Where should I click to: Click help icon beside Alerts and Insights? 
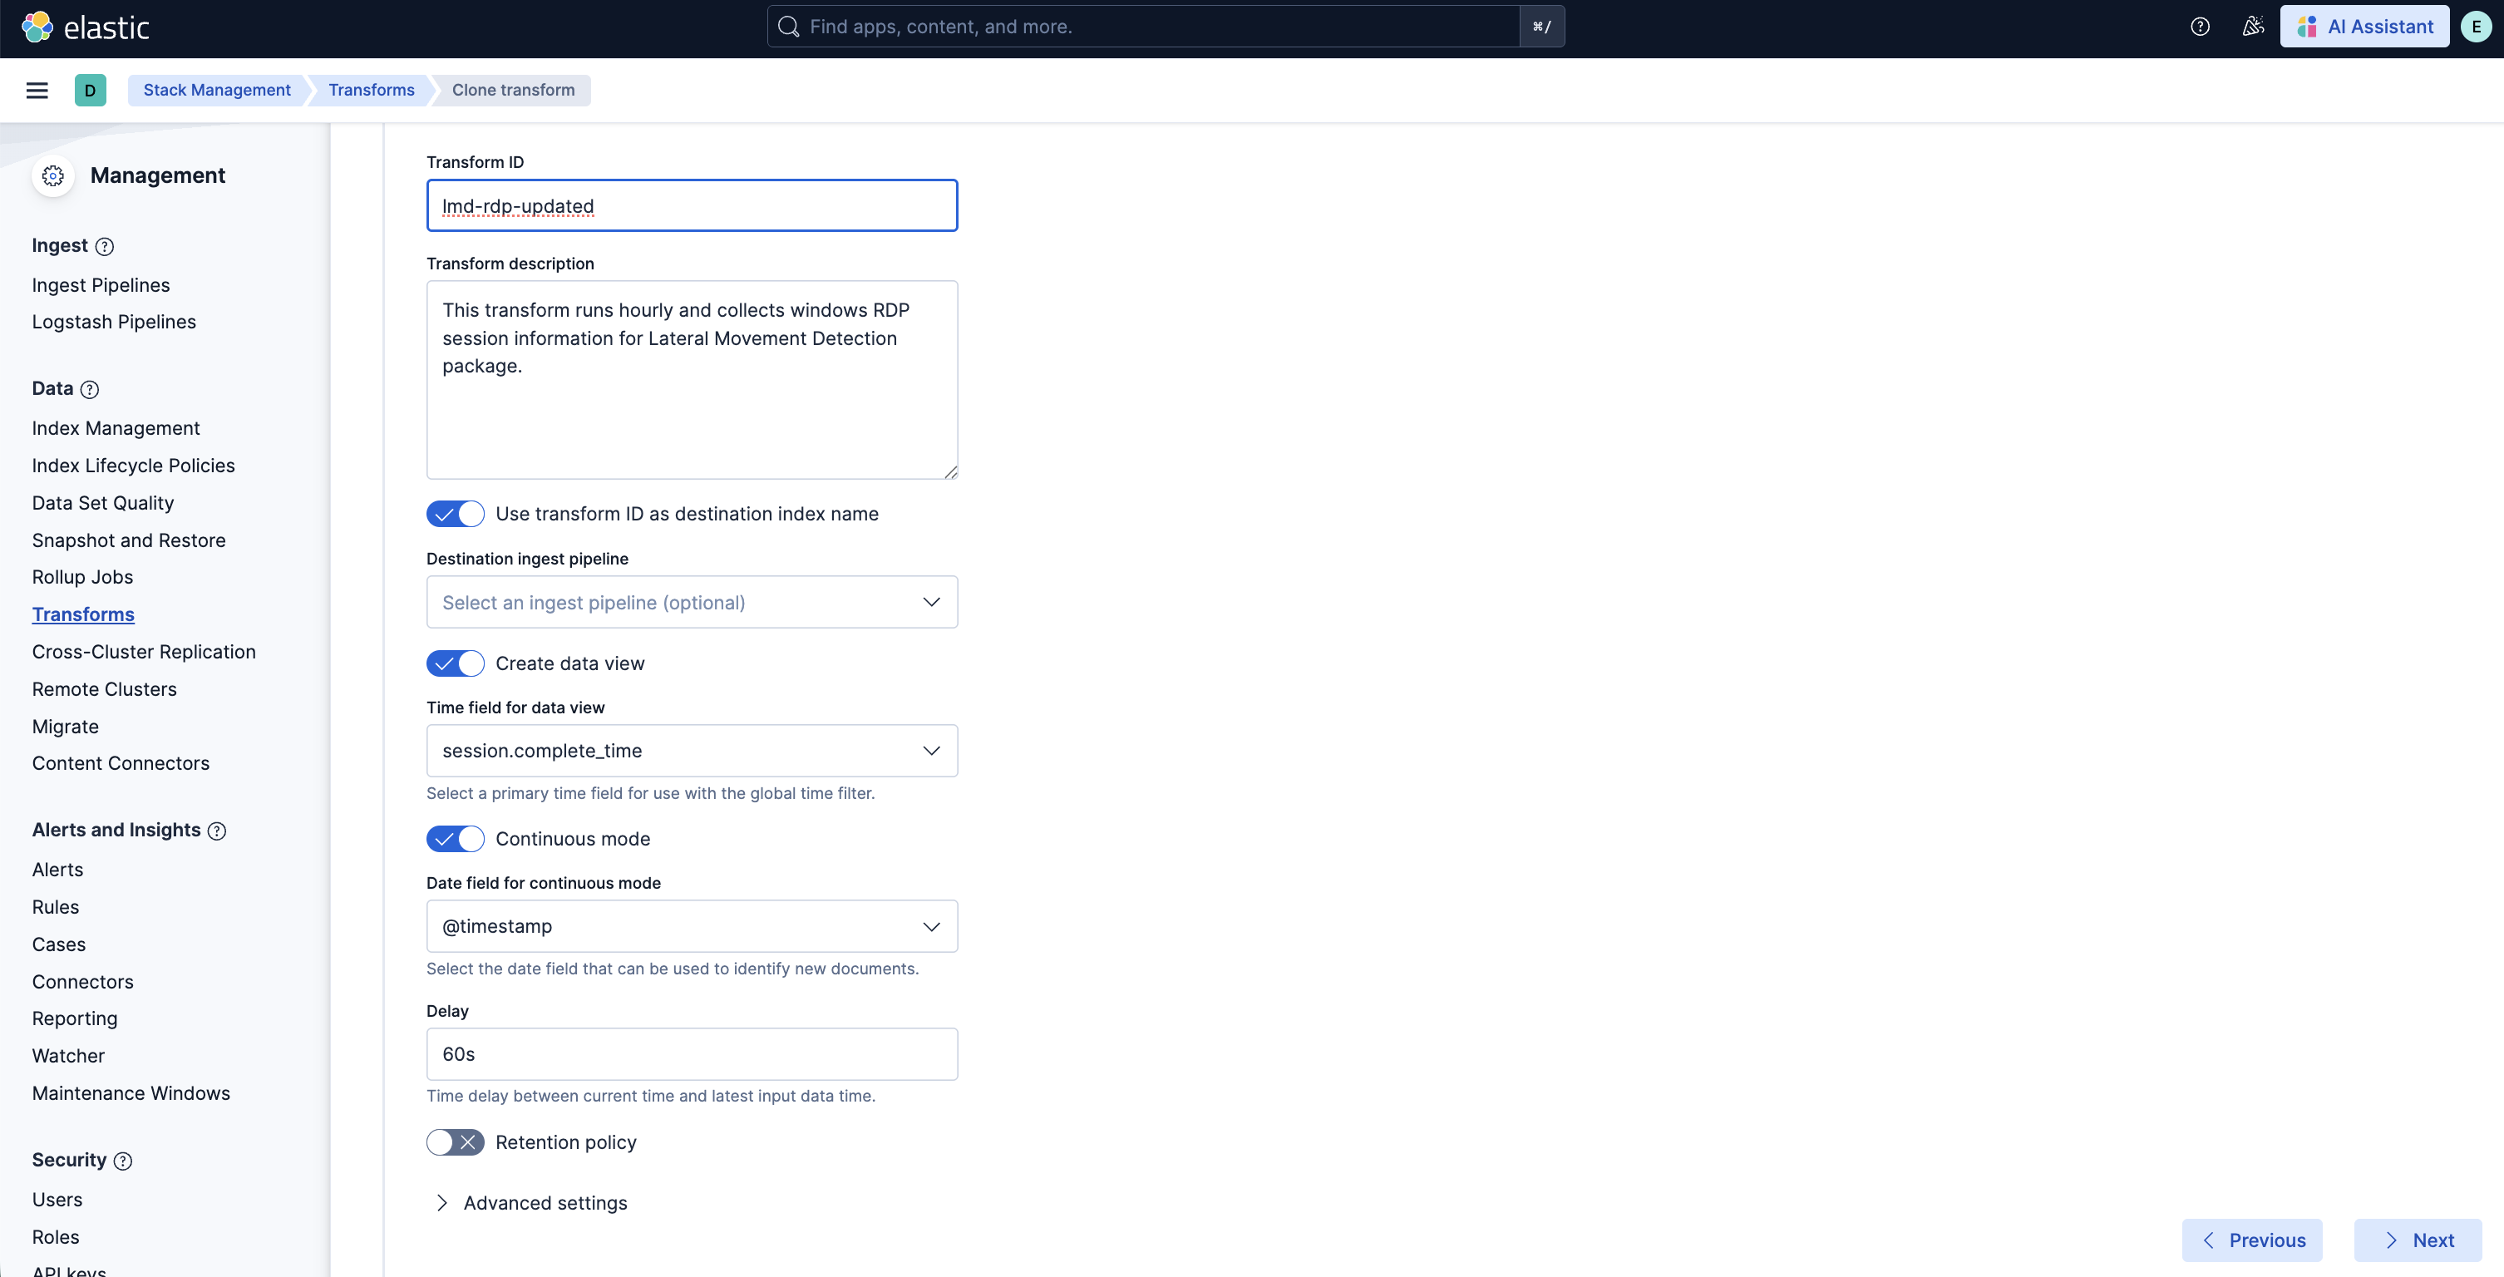(x=218, y=831)
